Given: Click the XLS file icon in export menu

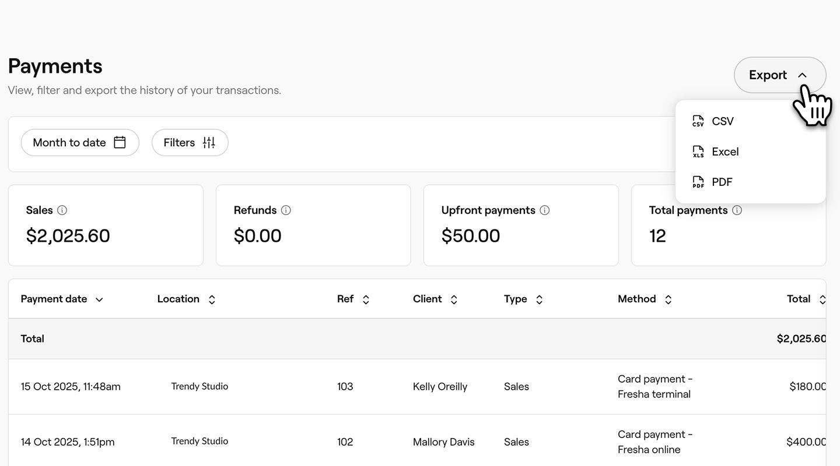Looking at the screenshot, I should click(698, 152).
